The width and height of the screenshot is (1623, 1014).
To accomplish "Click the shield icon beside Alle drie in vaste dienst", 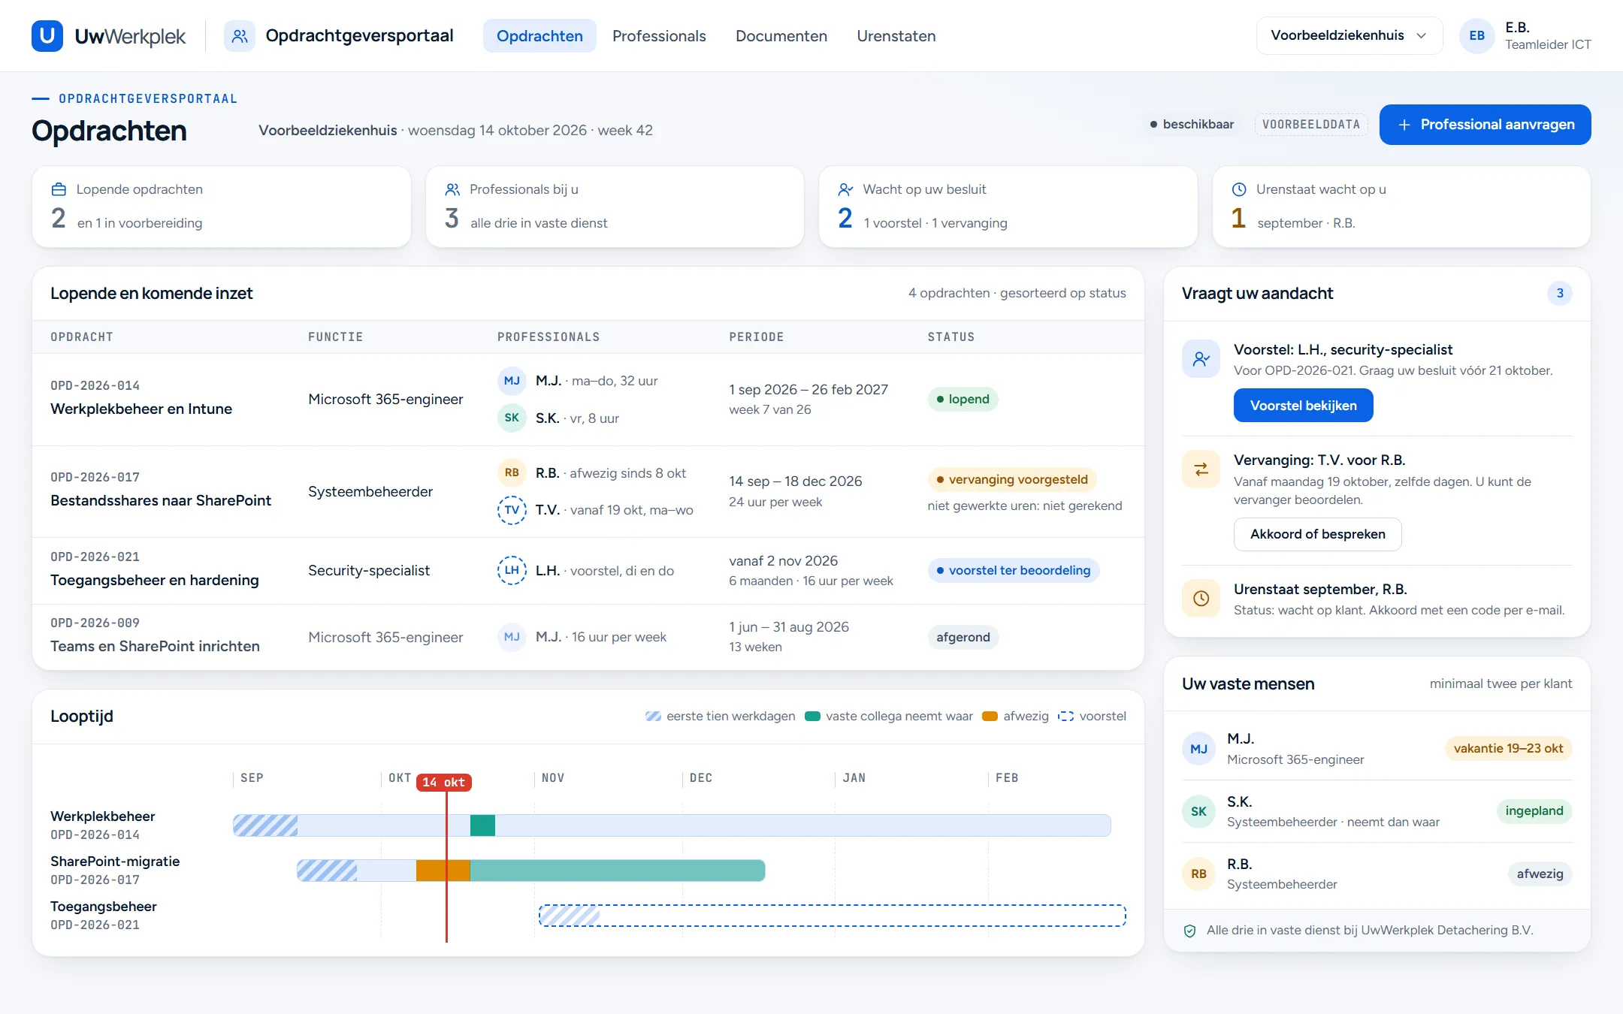I will 1189,931.
